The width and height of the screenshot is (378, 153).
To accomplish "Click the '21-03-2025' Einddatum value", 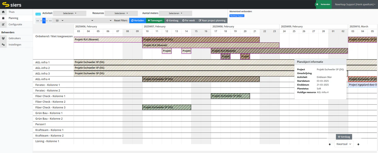I will (x=323, y=85).
